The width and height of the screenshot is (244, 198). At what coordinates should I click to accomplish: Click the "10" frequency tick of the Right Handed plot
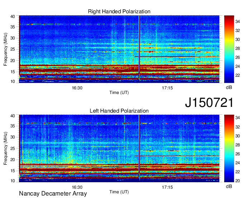click(13, 81)
